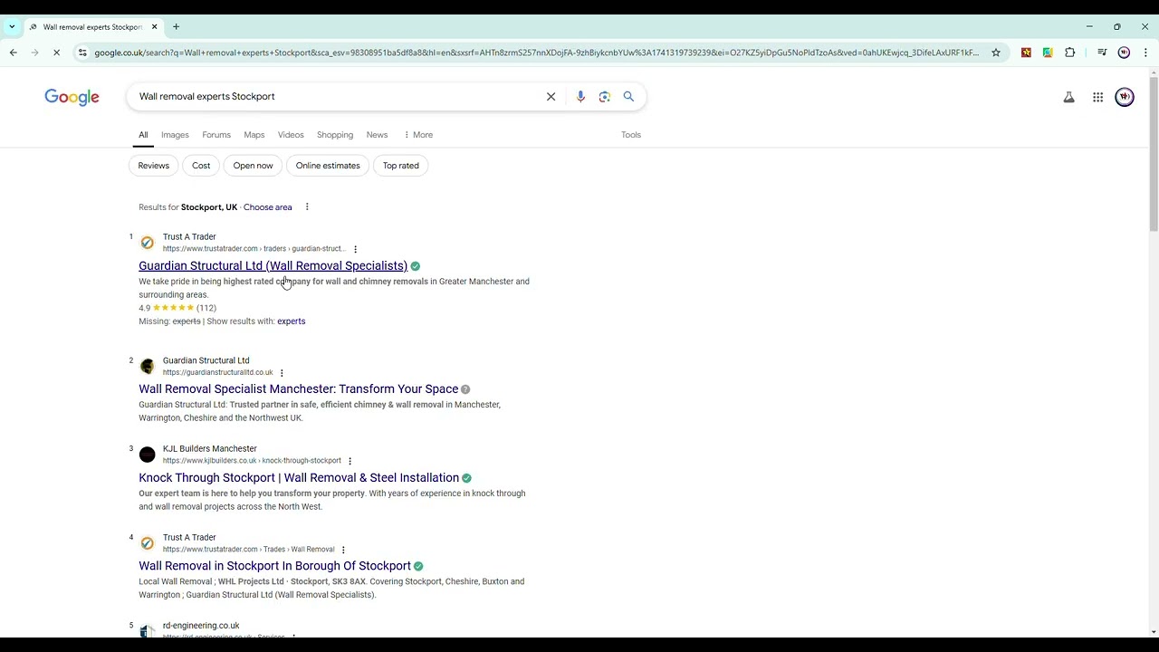Stop loading the page in the toolbar

(56, 53)
